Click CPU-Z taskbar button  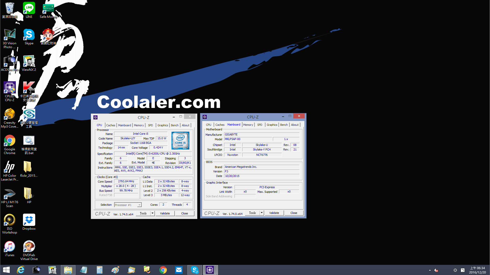click(x=210, y=270)
